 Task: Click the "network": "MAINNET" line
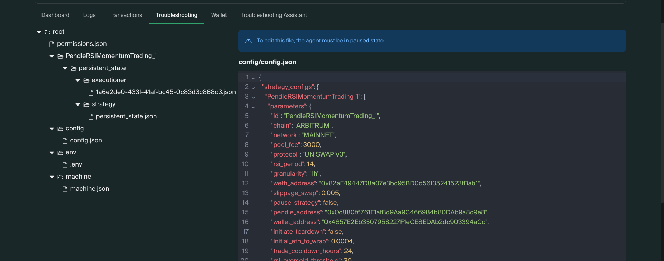coord(304,135)
